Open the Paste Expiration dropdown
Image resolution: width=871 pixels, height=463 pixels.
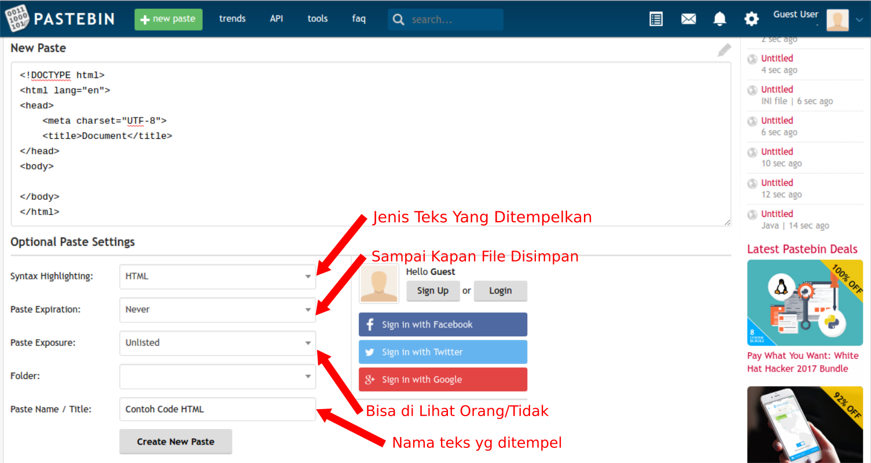click(218, 310)
